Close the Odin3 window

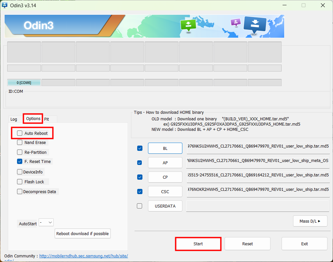tap(323, 5)
